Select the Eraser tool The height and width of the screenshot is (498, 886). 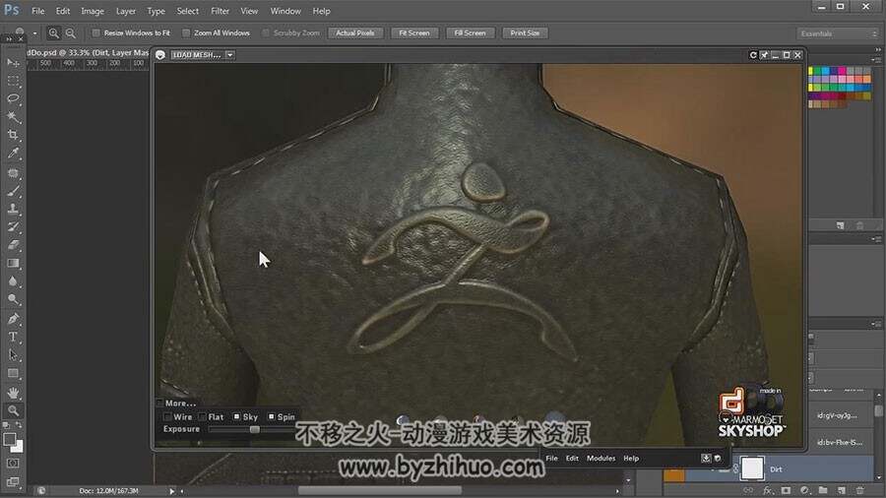(13, 245)
